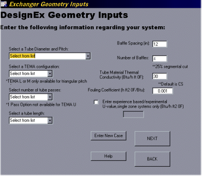
Task: Open the number of tube passes dropdown arrow
Action: (50, 97)
